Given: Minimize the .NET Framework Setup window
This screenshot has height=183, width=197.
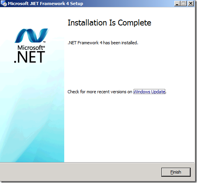Looking at the screenshot, I should tap(177, 4).
